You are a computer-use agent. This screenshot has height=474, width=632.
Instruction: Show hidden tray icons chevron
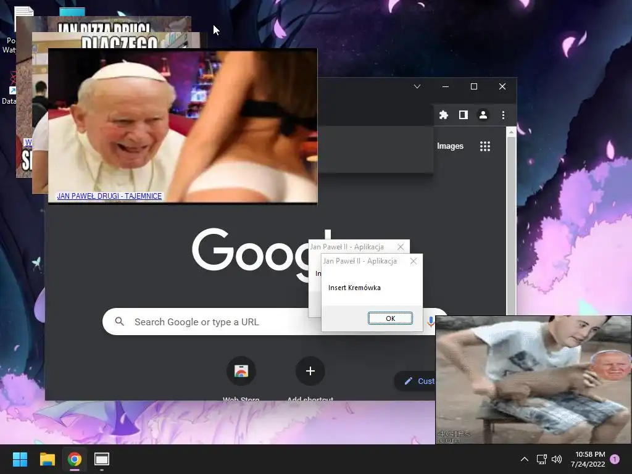coord(525,459)
